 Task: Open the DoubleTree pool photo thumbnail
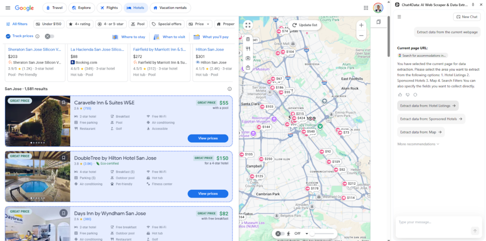37,176
